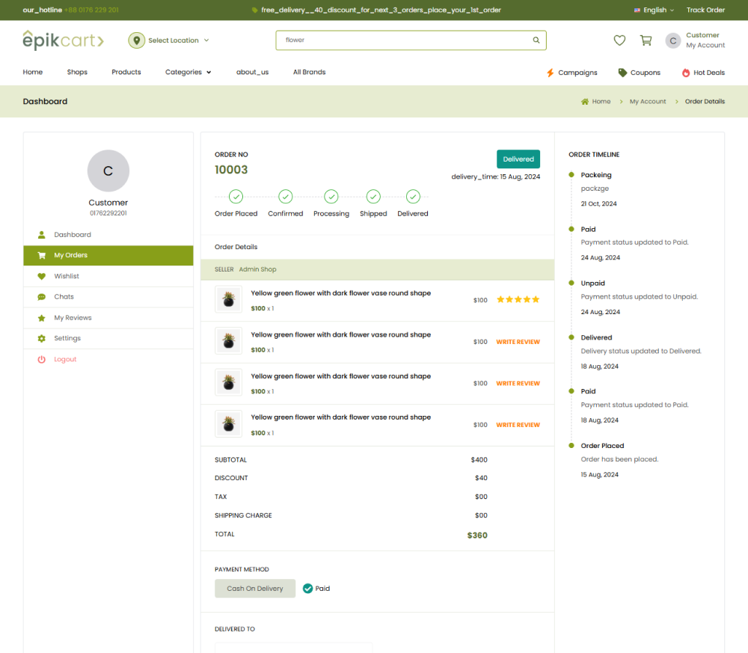Expand the Categories menu
The height and width of the screenshot is (653, 748).
tap(188, 73)
